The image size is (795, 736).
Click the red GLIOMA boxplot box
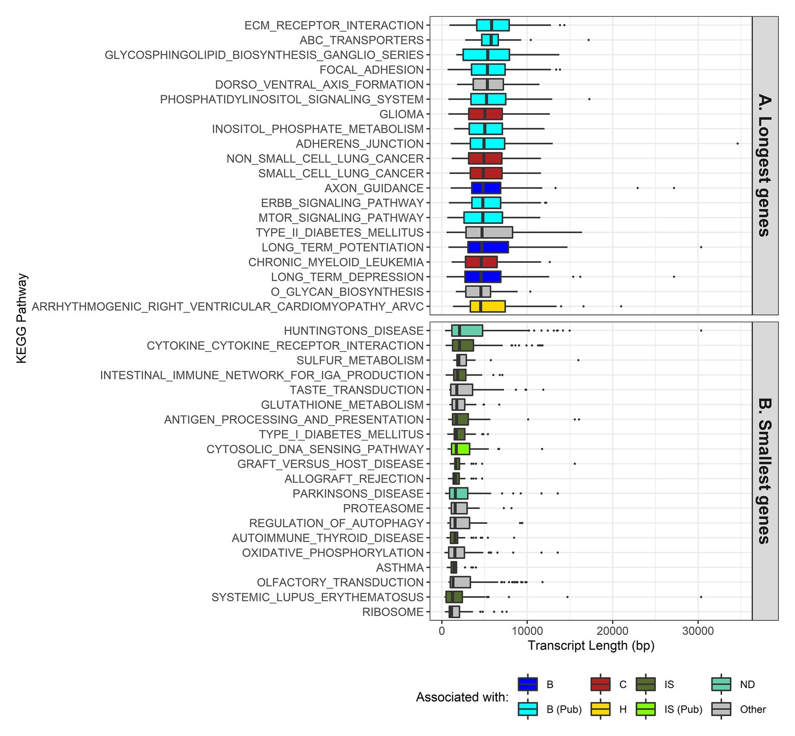tap(485, 114)
